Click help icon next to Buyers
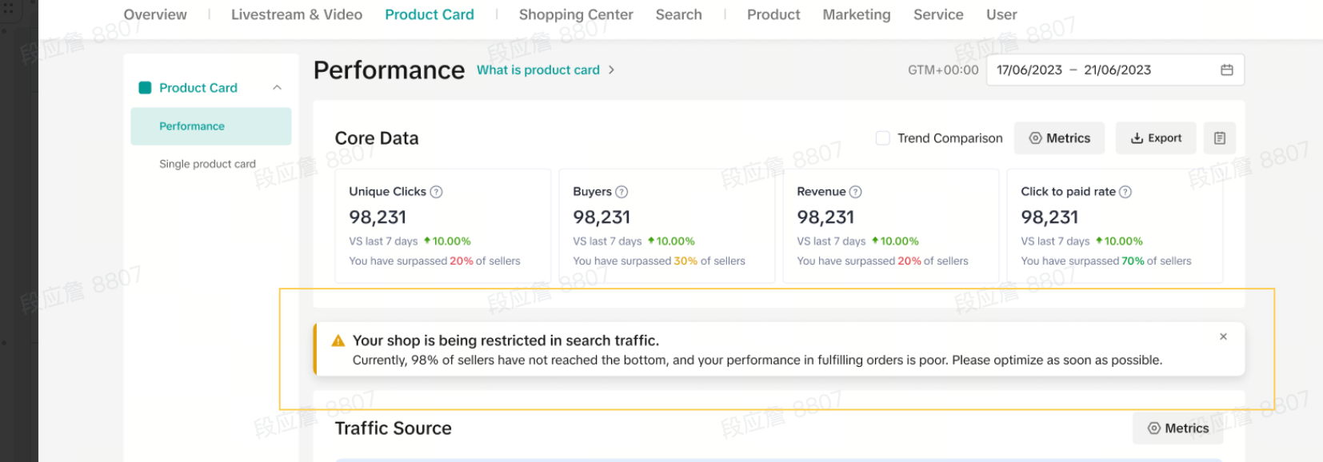Image resolution: width=1323 pixels, height=462 pixels. coord(622,192)
